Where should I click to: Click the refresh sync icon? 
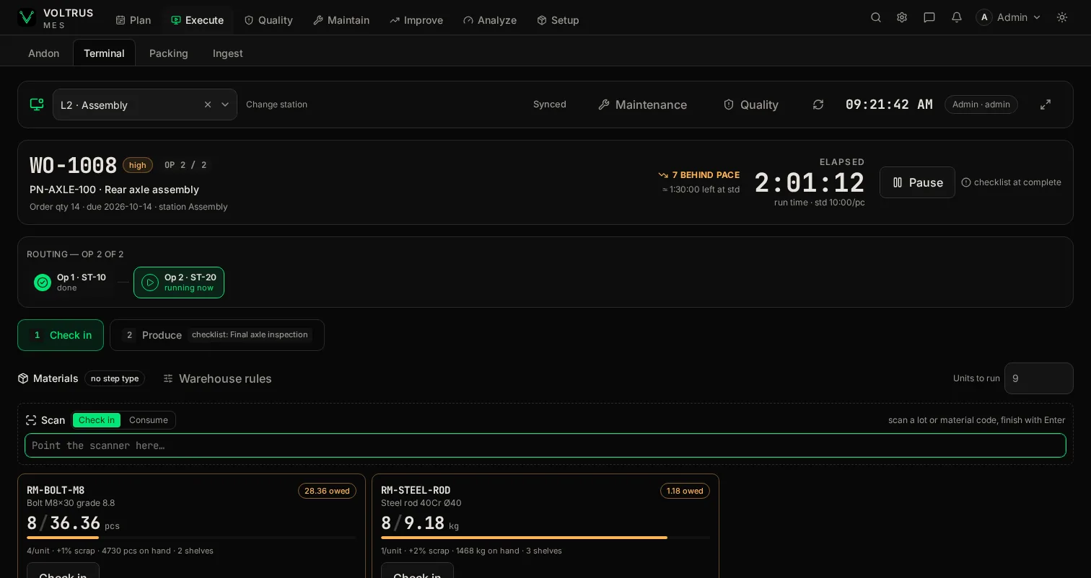coord(818,105)
